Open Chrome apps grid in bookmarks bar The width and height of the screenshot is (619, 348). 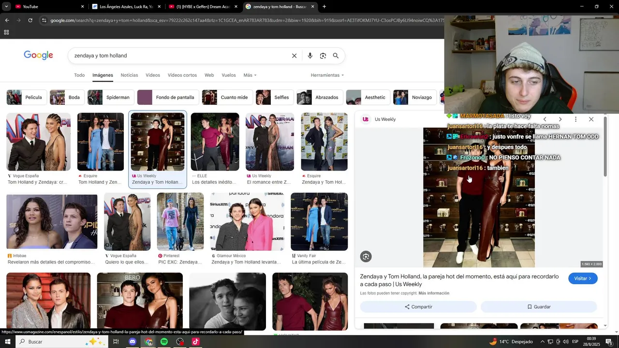point(6,32)
